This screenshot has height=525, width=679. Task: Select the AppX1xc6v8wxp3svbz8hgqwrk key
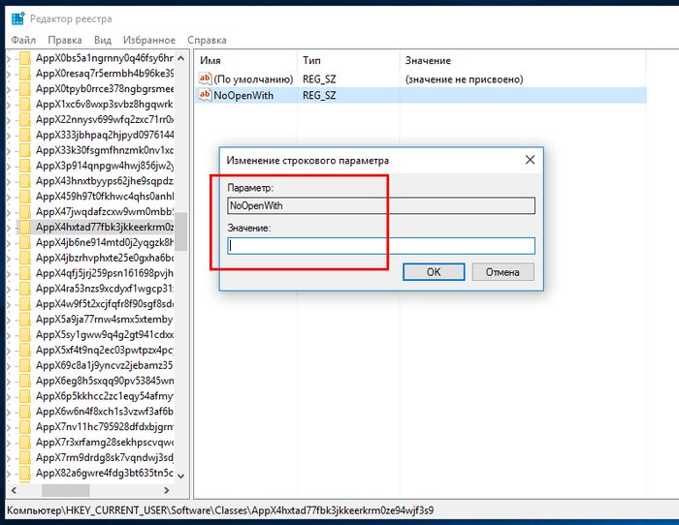pos(105,105)
